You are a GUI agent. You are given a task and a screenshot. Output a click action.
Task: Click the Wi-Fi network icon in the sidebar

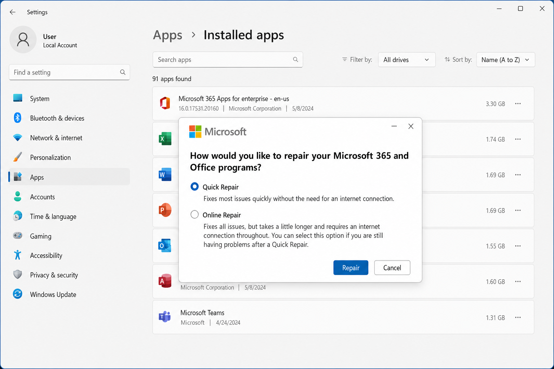(x=18, y=138)
